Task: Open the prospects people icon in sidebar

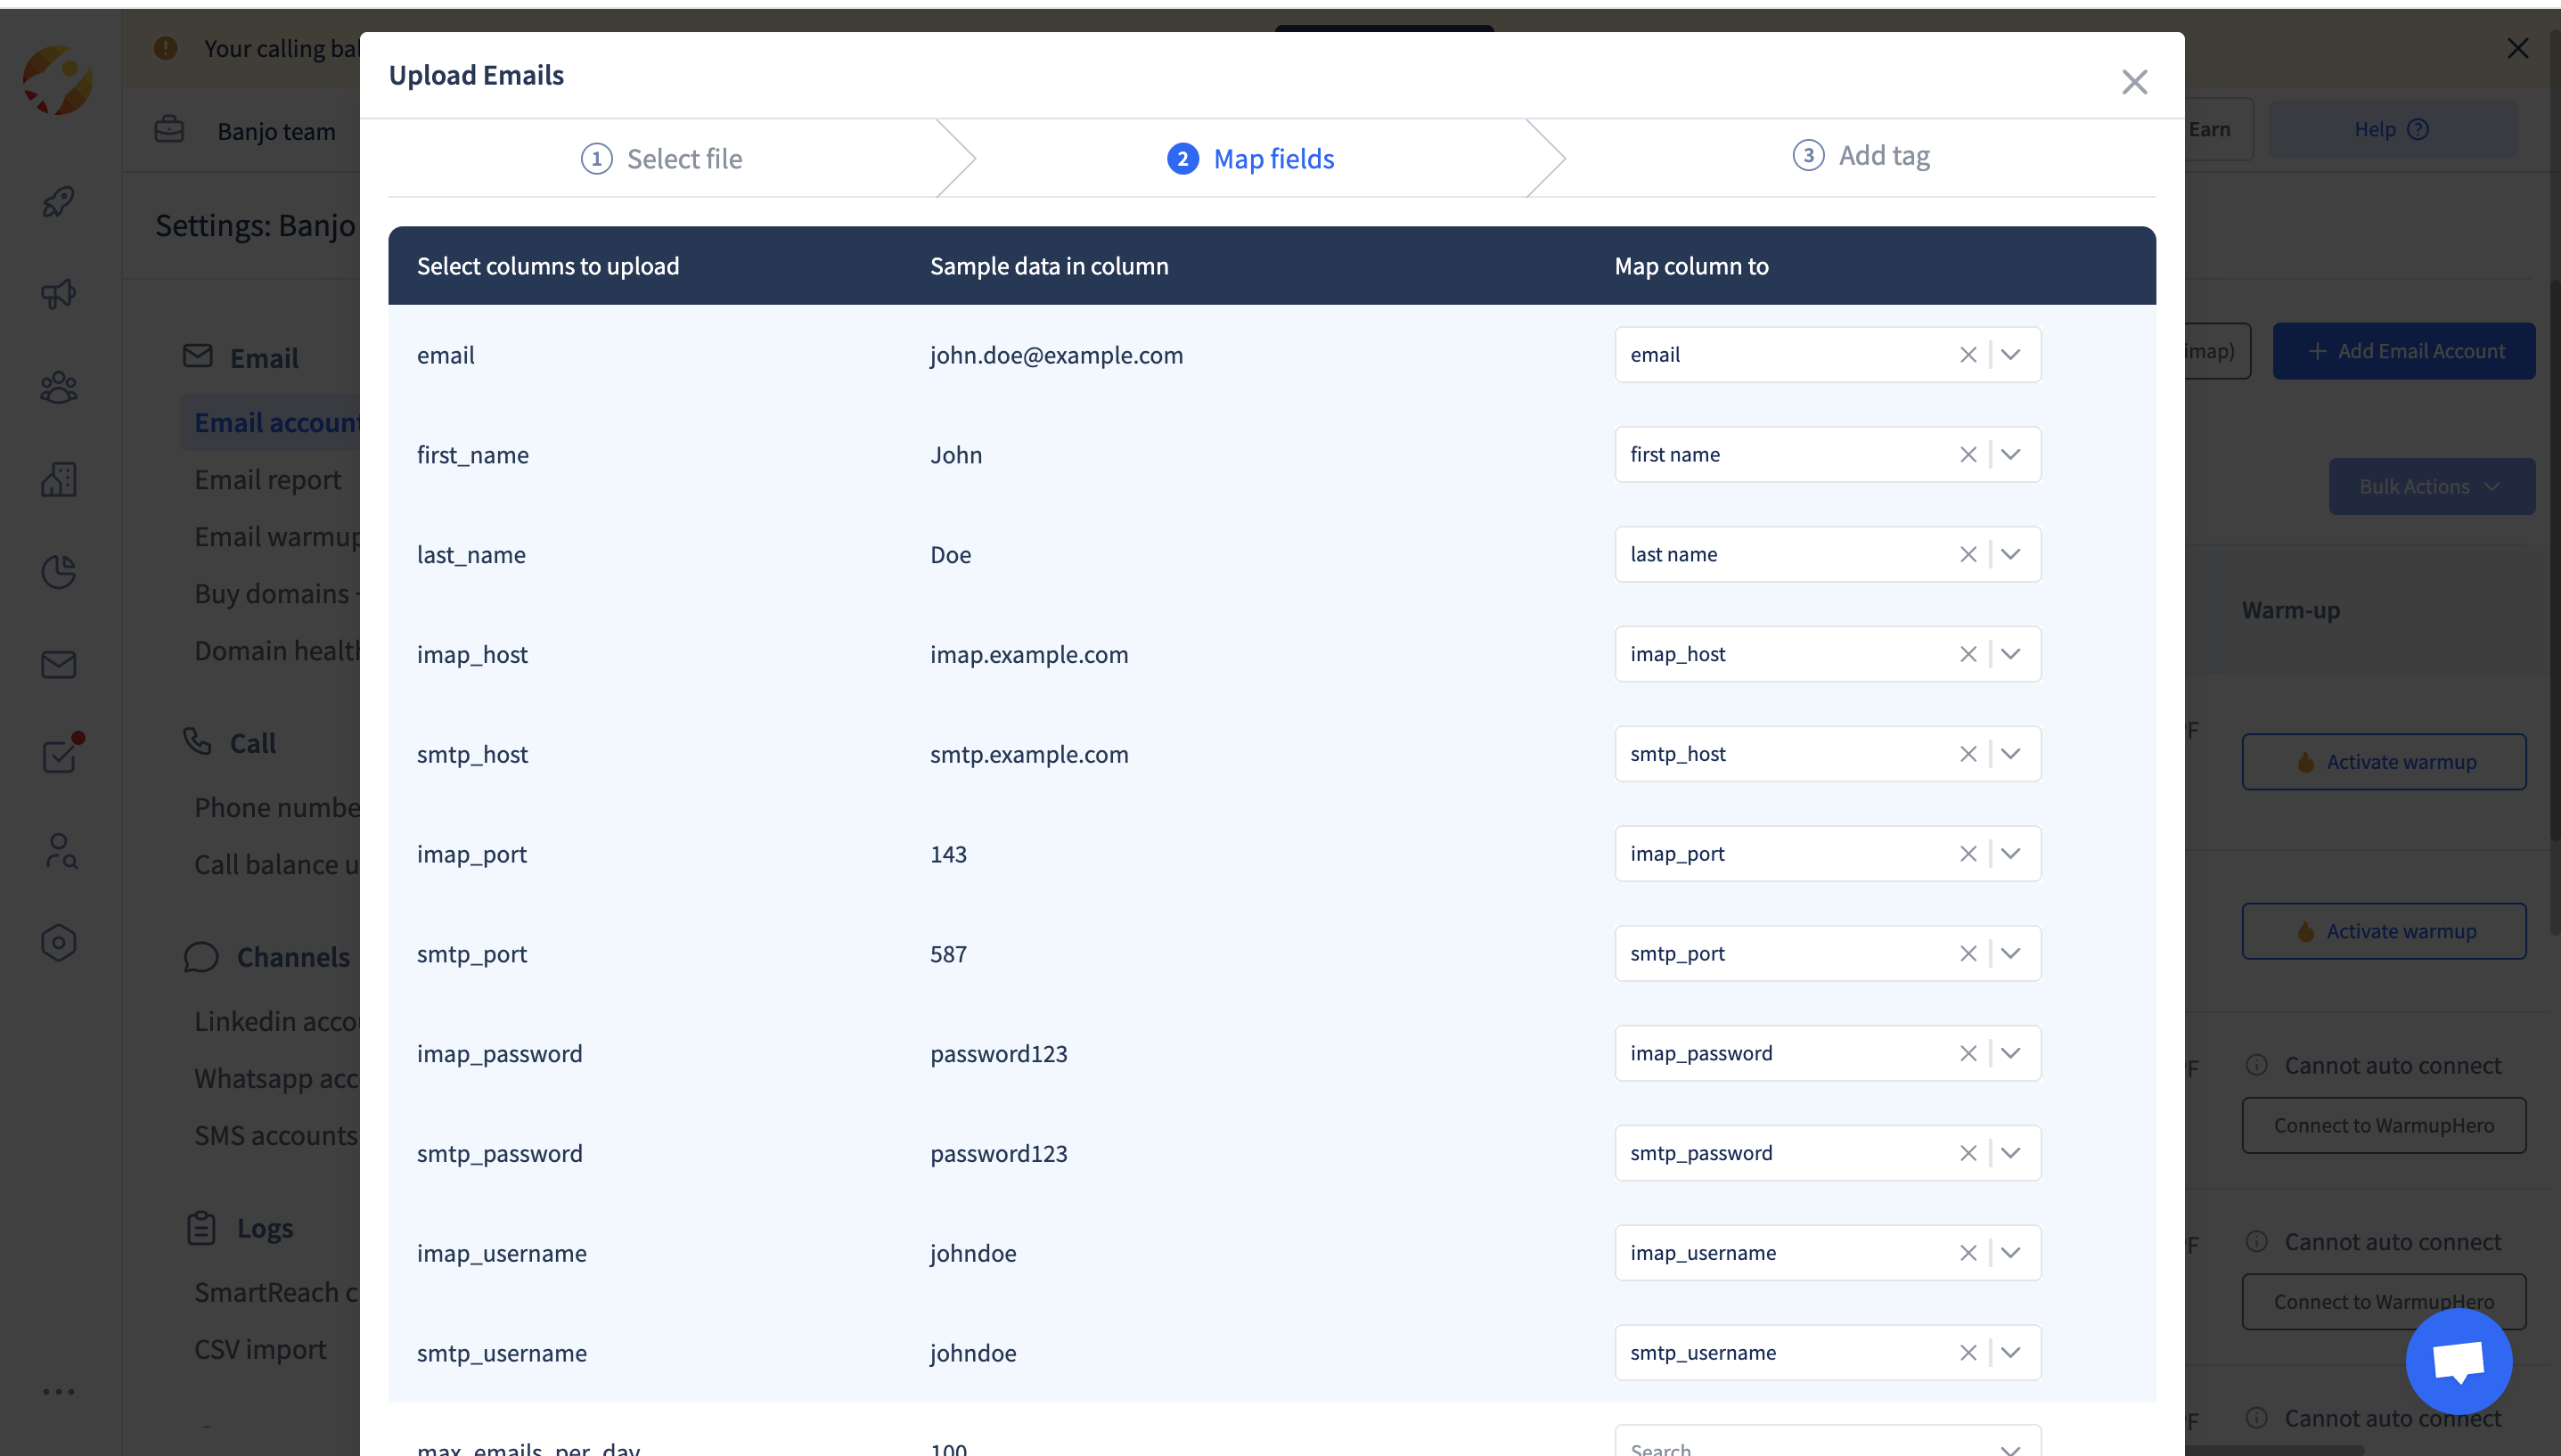Action: click(58, 387)
